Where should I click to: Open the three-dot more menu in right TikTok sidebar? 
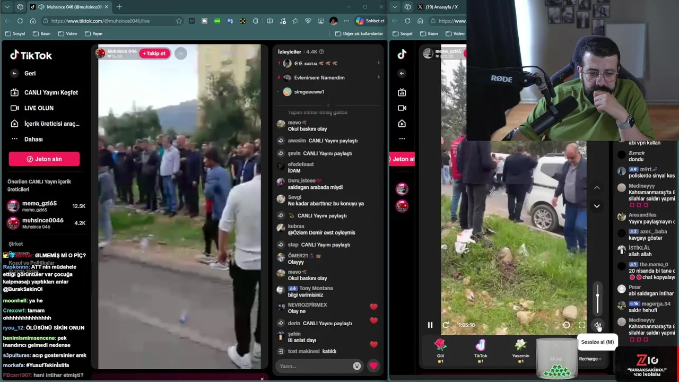[402, 138]
